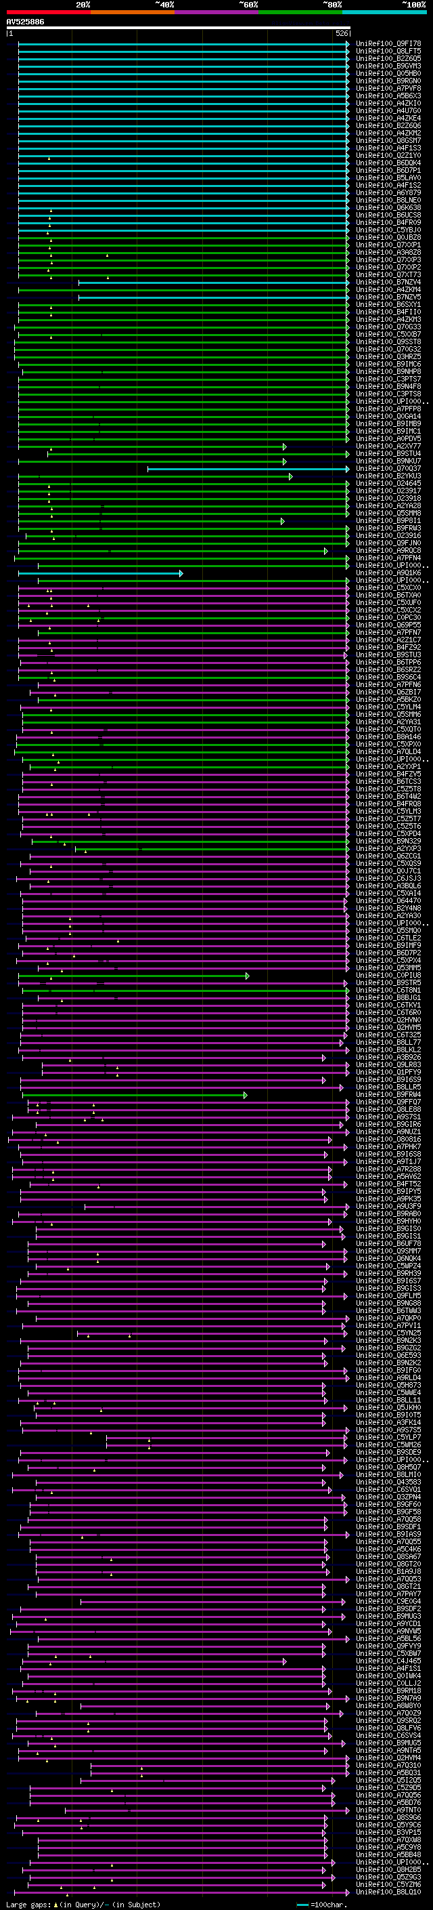
Task: Open the UniRef100_Q9SST8 hit
Action: pyautogui.click(x=388, y=341)
